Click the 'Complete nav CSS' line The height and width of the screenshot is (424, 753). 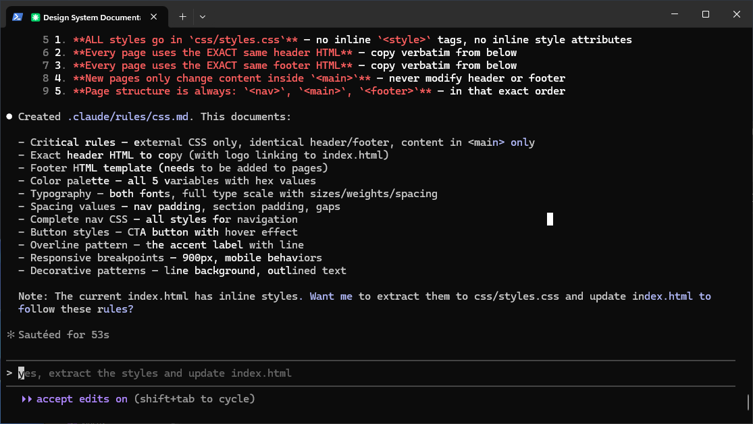click(x=158, y=219)
